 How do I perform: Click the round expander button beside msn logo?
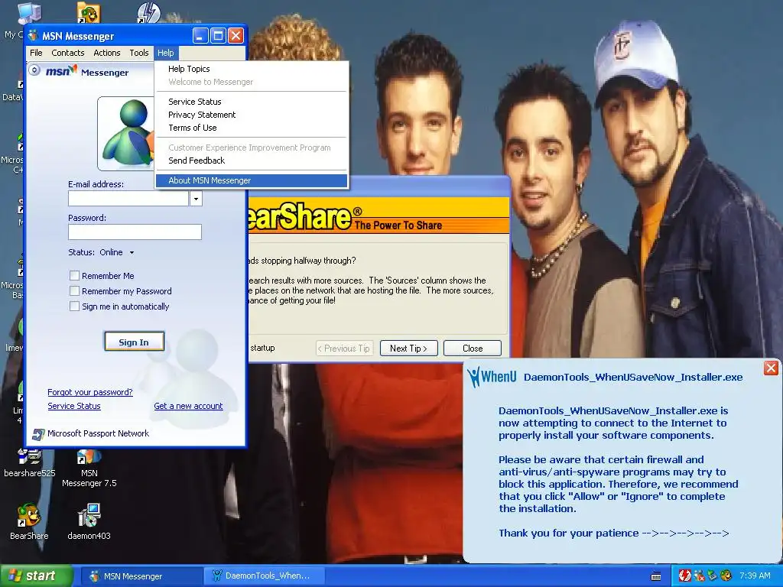[34, 70]
